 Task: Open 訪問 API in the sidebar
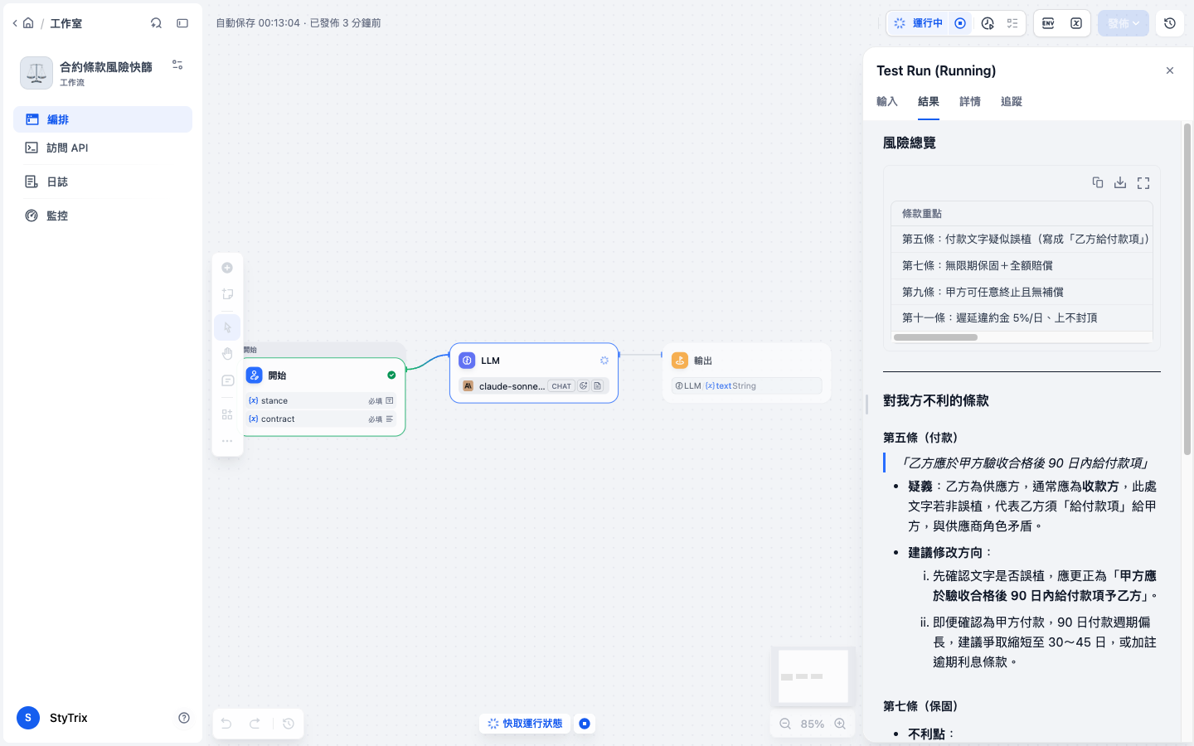(103, 148)
